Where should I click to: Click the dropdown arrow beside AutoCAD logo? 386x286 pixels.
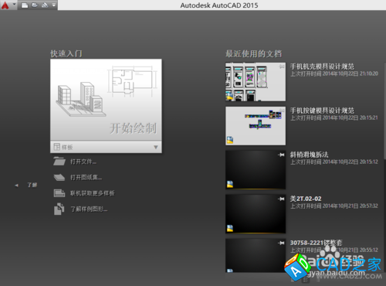[x=14, y=5]
